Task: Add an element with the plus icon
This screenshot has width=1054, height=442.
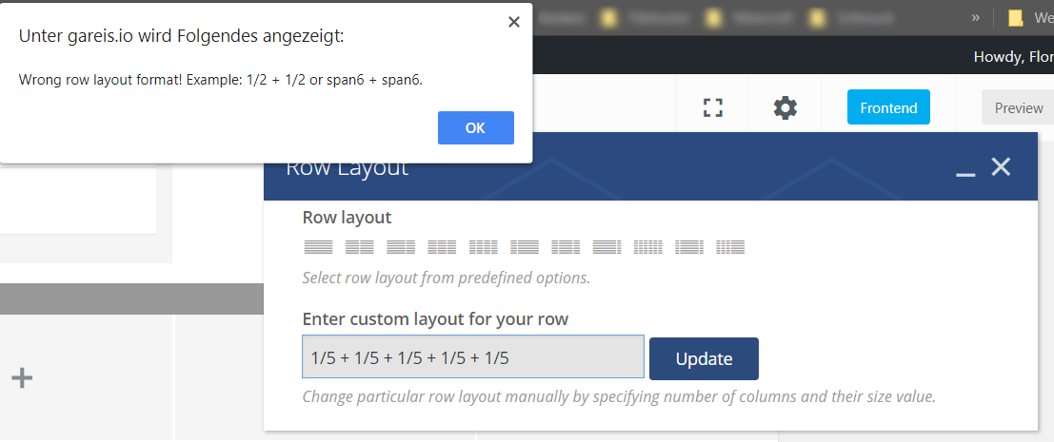Action: coord(22,378)
